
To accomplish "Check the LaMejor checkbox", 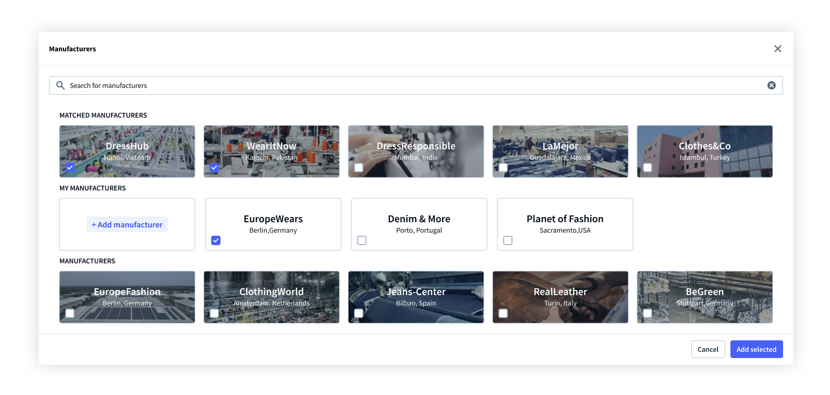I will 503,168.
